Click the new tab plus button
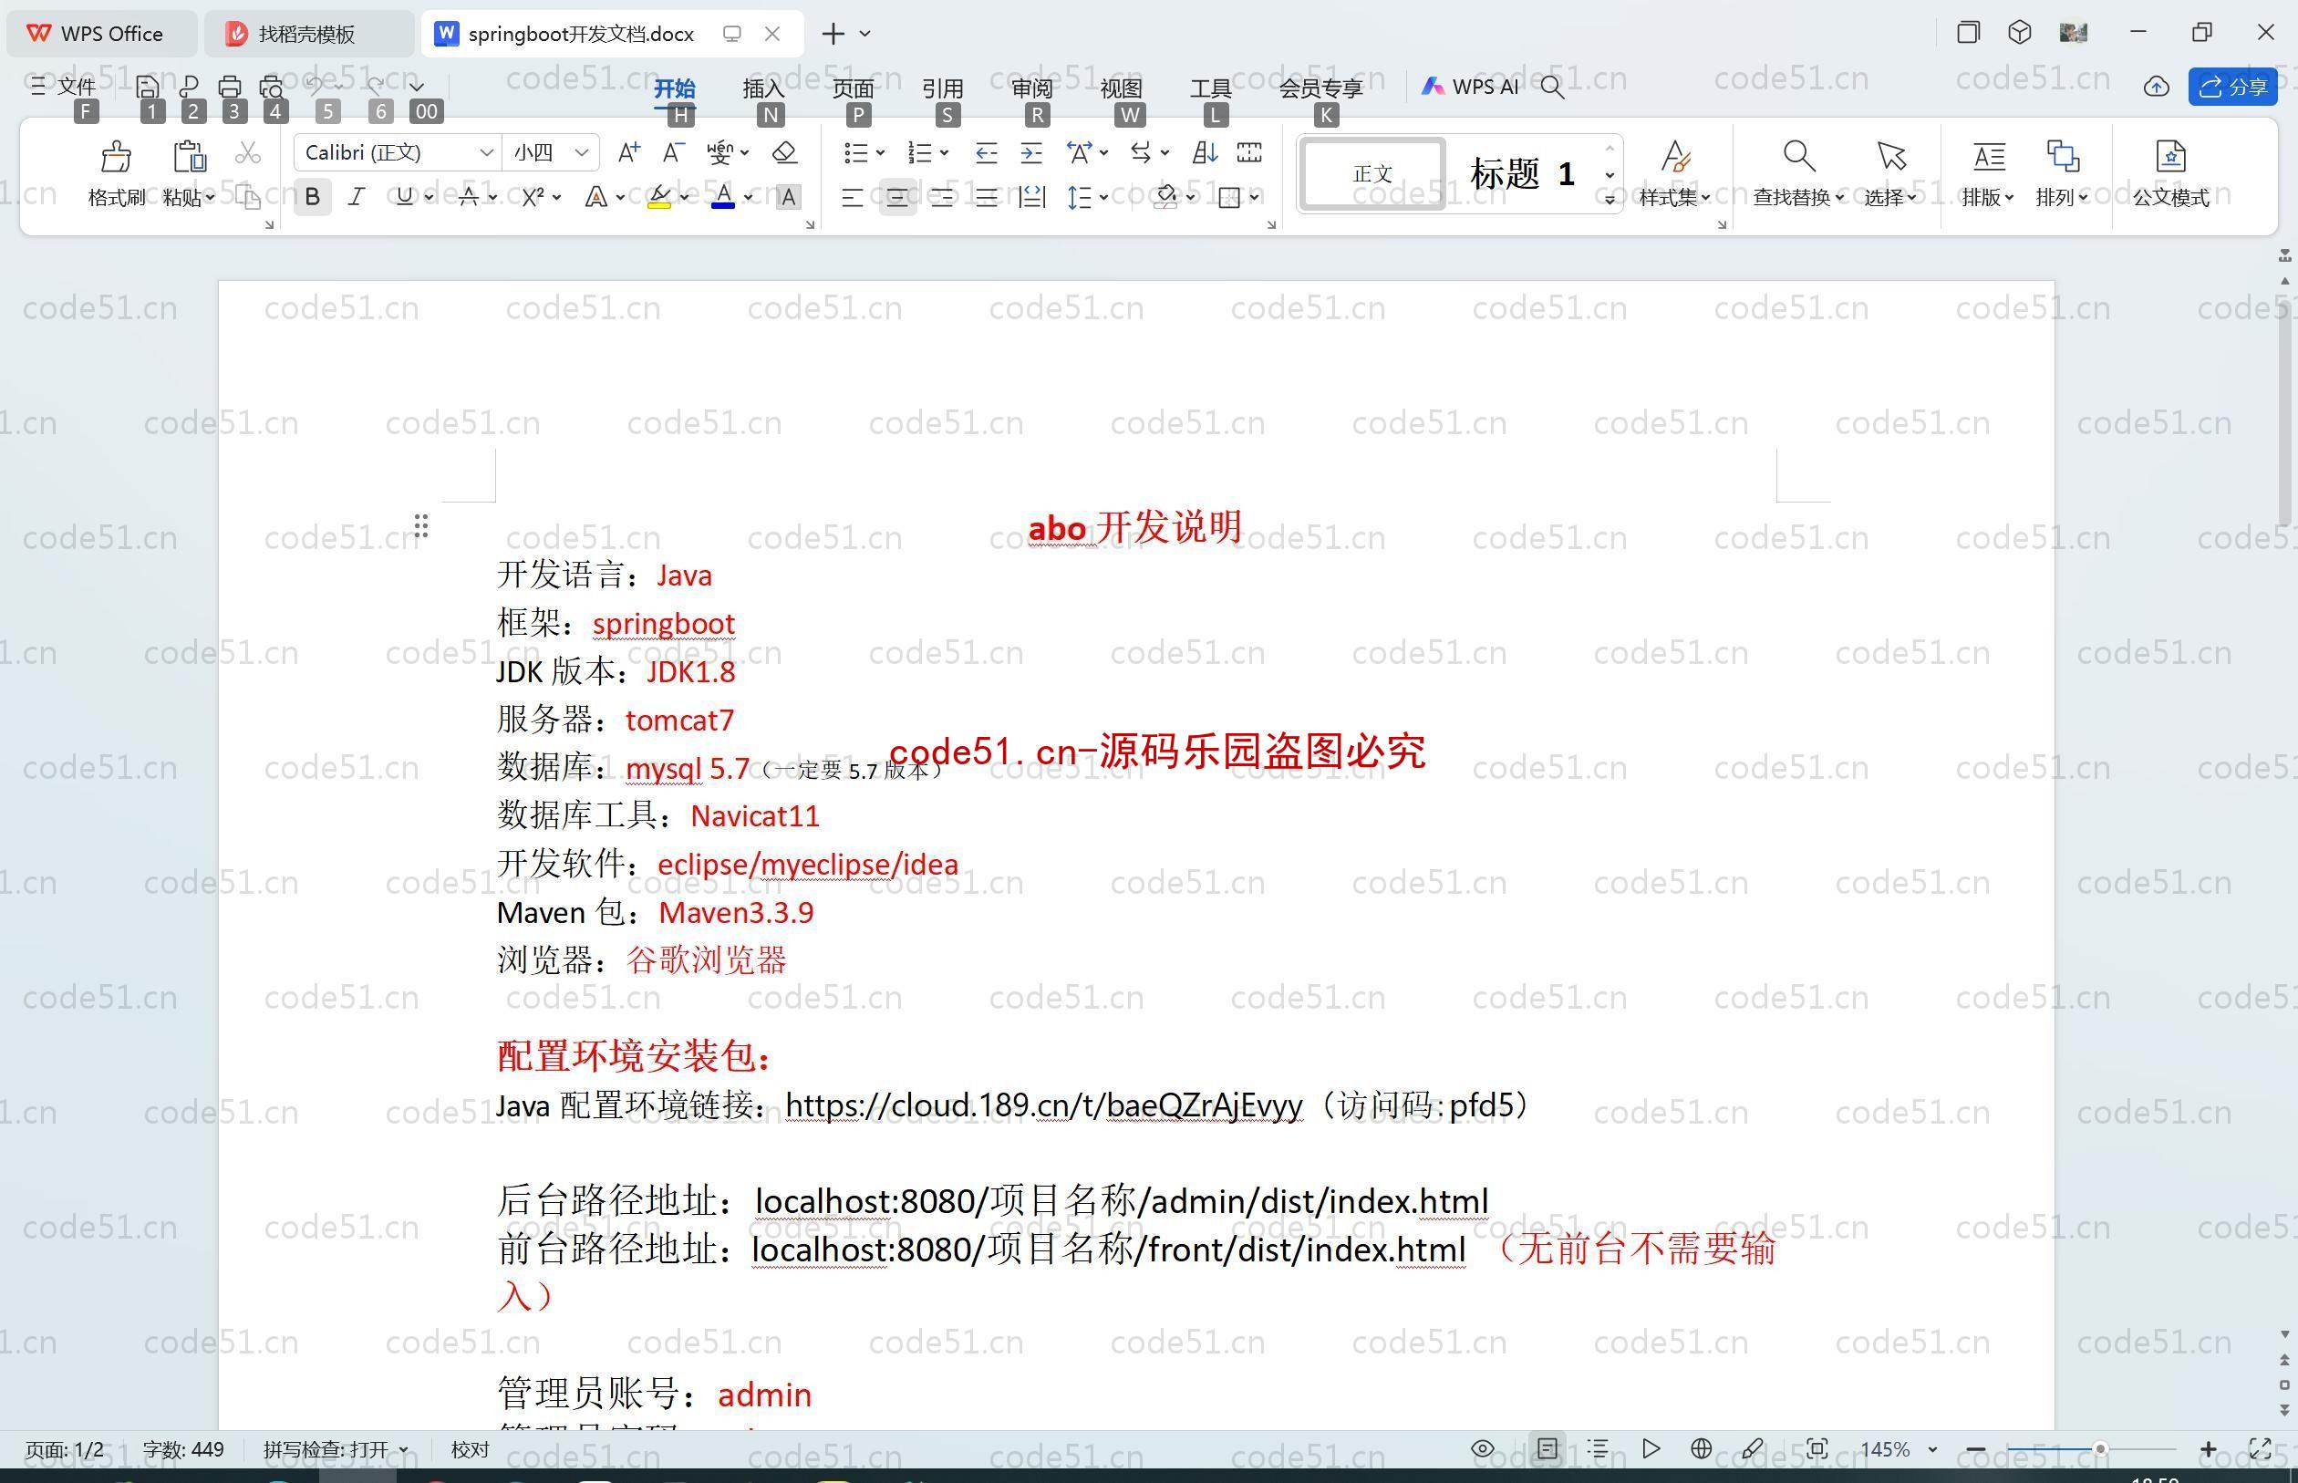This screenshot has height=1483, width=2298. click(833, 34)
